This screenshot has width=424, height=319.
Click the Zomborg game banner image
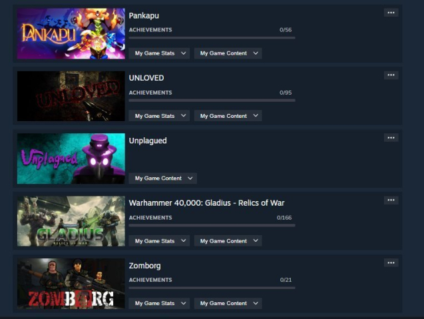coord(71,284)
